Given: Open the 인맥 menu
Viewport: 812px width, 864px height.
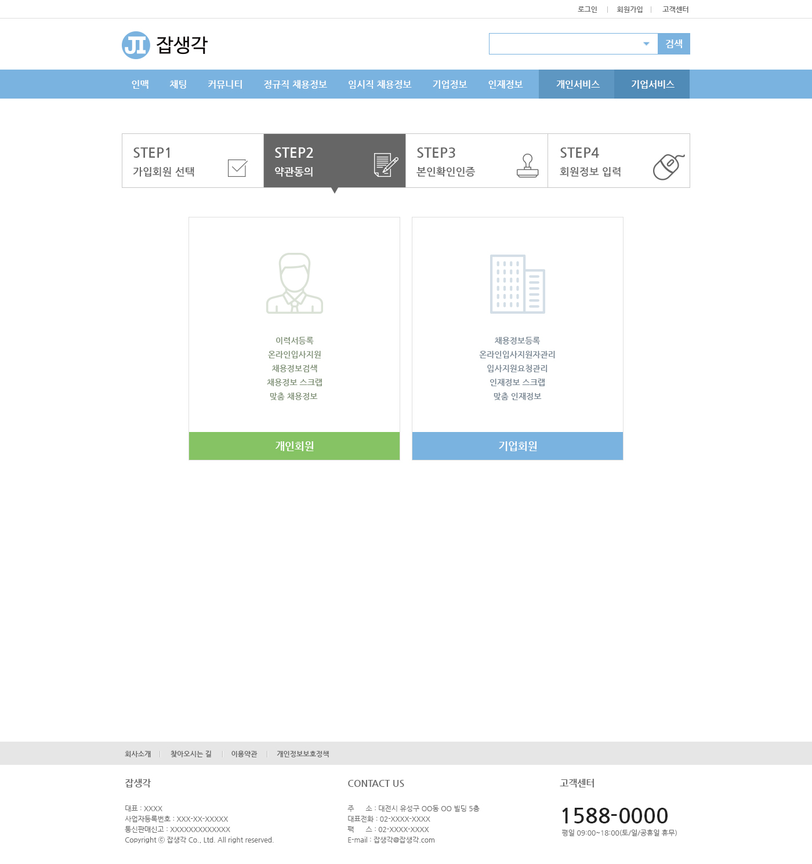Looking at the screenshot, I should coord(140,84).
